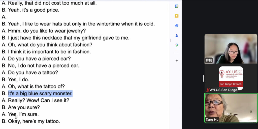This screenshot has width=258, height=129.
Task: Click the line "Do you have a tattoo?"
Action: click(33, 73)
